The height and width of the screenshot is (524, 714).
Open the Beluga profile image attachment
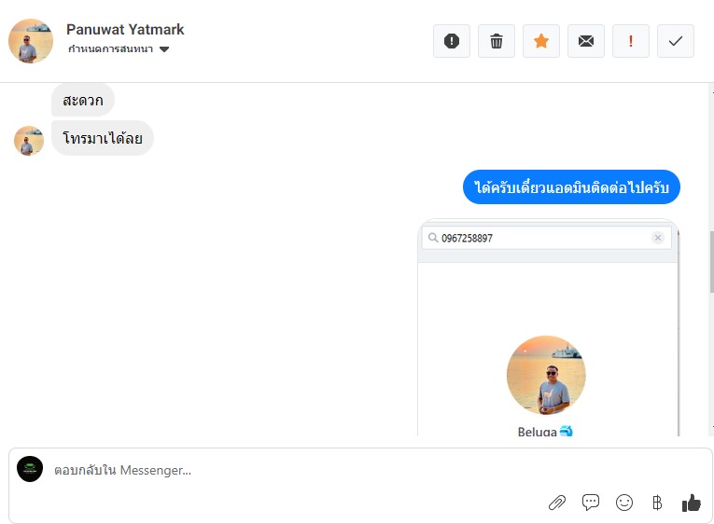click(x=546, y=375)
